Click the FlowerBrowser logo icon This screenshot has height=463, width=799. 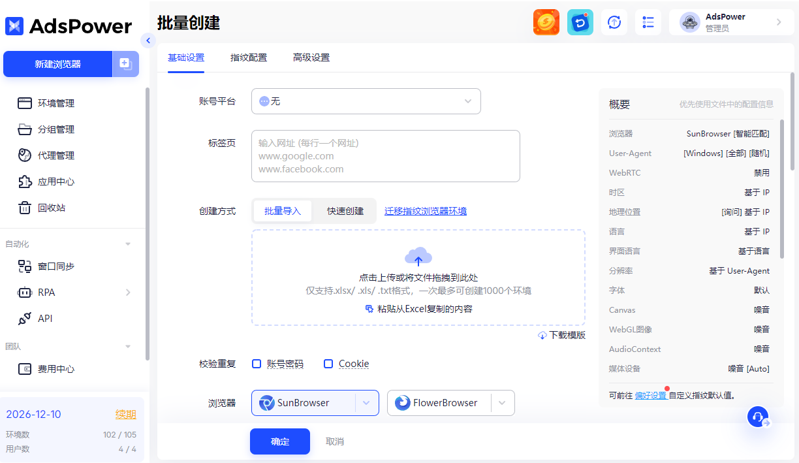click(x=403, y=403)
